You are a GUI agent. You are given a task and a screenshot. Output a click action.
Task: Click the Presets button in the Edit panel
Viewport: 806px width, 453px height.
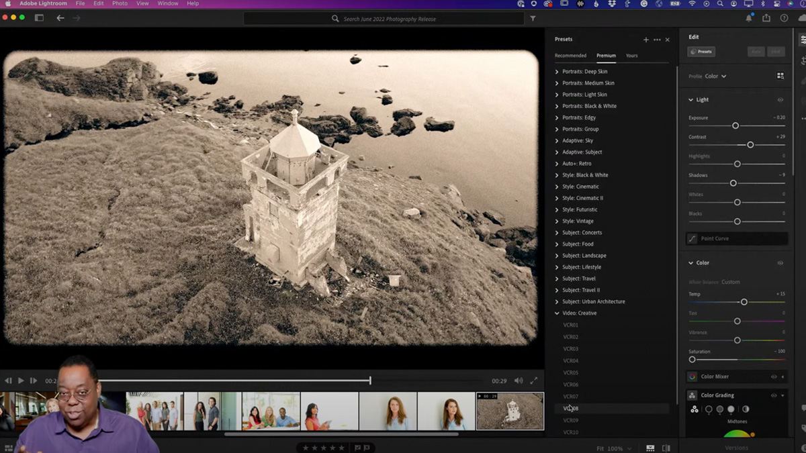tap(701, 52)
